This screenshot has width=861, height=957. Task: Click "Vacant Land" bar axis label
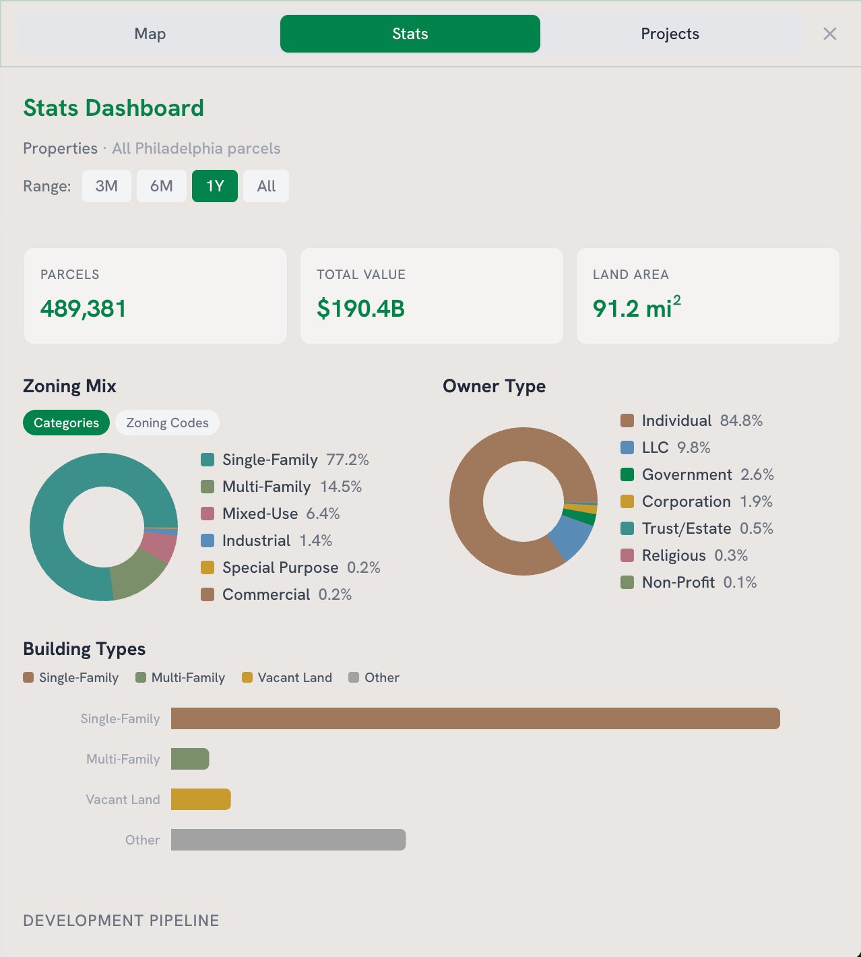coord(123,799)
